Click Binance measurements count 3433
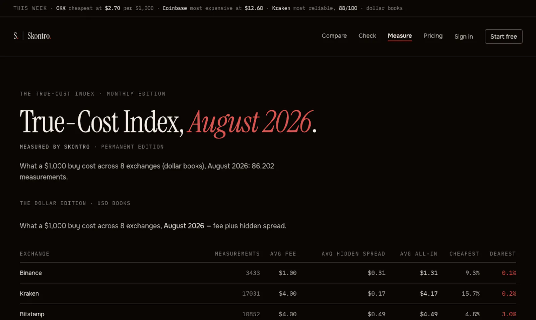 [253, 273]
